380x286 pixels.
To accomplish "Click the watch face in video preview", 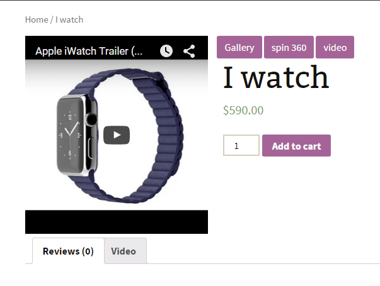I will (x=70, y=135).
